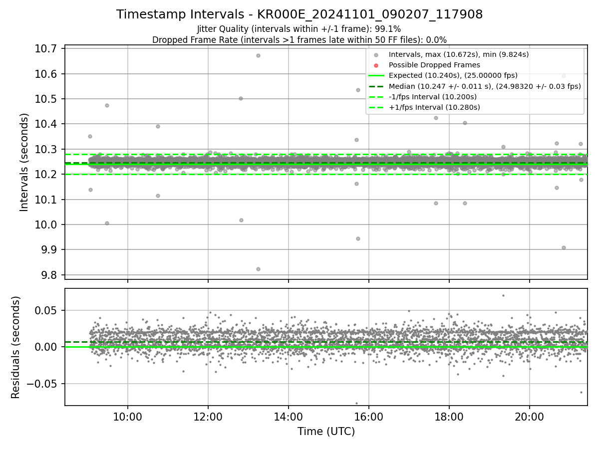Click the 'Jitter Quality' 99.1% subtitle line
This screenshot has width=599, height=449.
[299, 29]
